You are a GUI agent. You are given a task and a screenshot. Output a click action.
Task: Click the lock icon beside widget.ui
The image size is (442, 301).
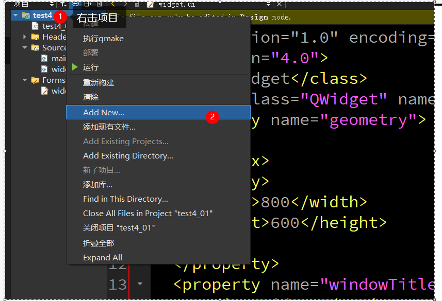(138, 4)
